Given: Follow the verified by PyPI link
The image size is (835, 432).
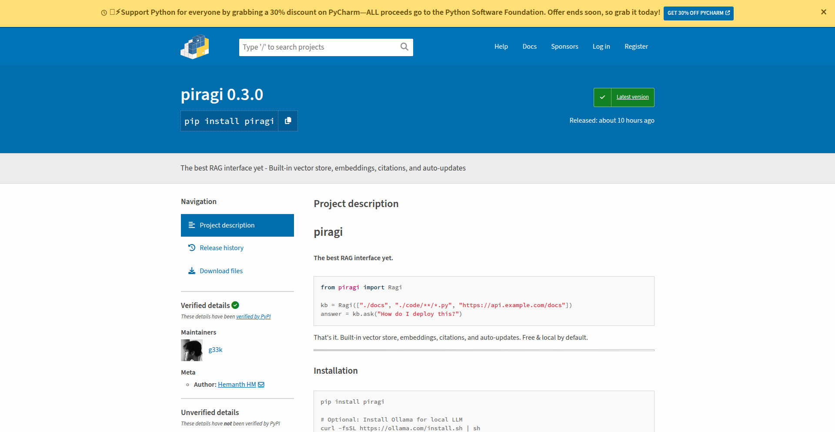Looking at the screenshot, I should coord(253,317).
